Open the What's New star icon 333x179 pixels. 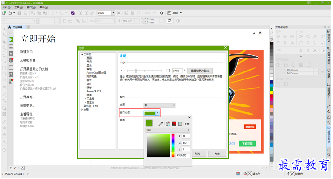click(11, 54)
